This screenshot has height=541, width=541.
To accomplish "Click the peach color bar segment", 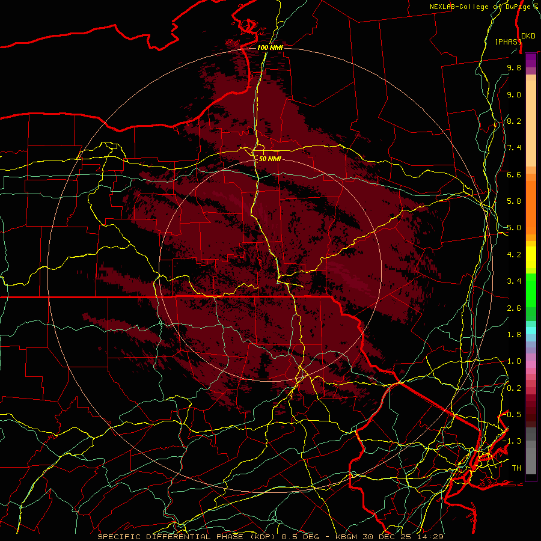I will pyautogui.click(x=531, y=123).
